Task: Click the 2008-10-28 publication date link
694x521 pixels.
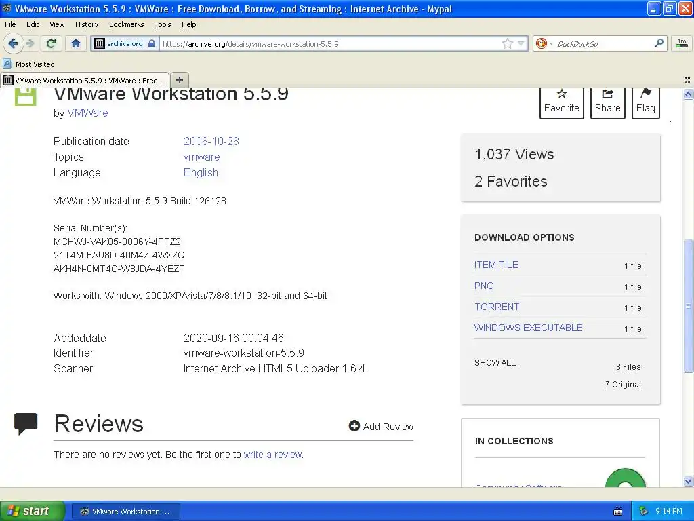Action: 211,141
